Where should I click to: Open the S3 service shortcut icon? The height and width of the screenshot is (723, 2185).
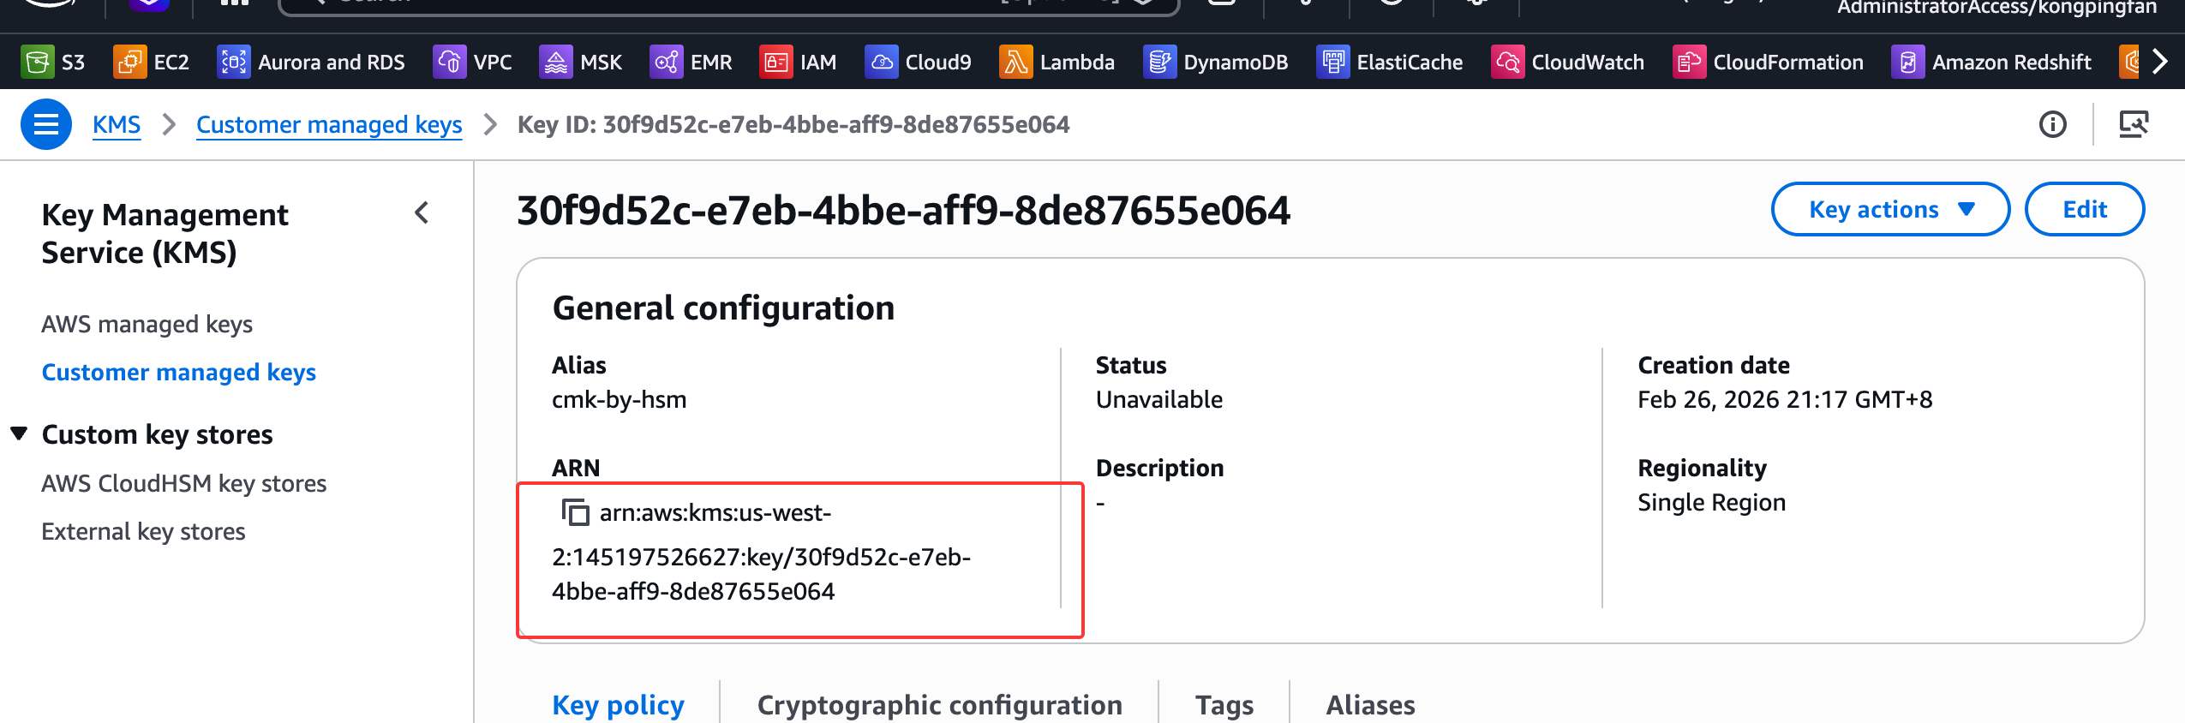click(38, 63)
